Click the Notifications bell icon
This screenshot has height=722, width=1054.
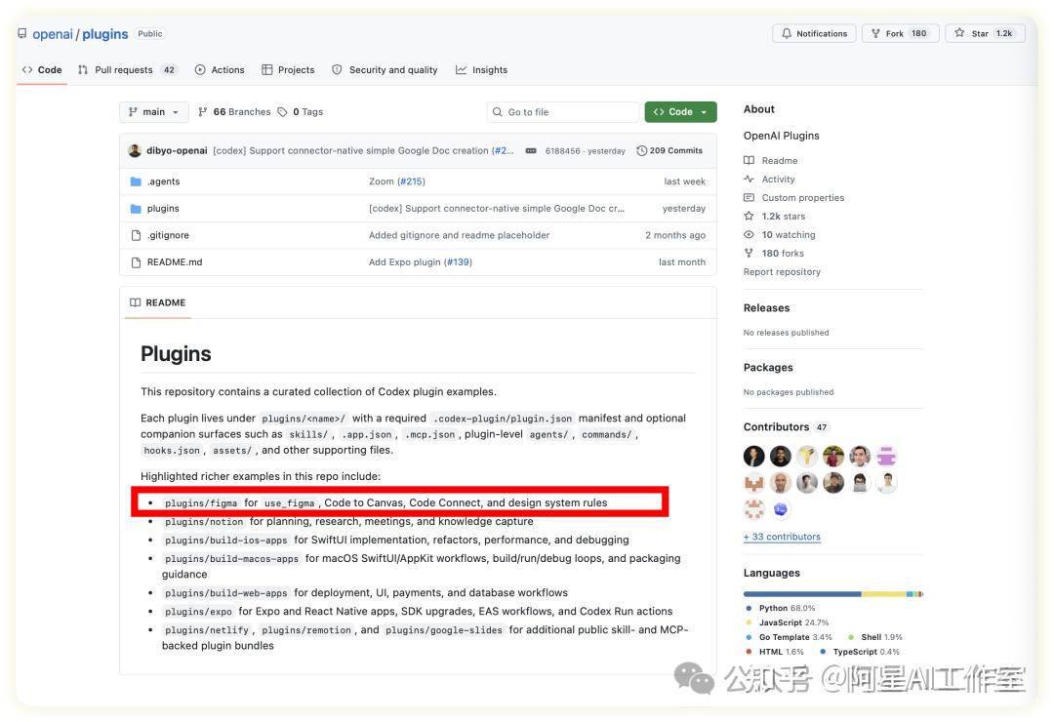(x=786, y=33)
